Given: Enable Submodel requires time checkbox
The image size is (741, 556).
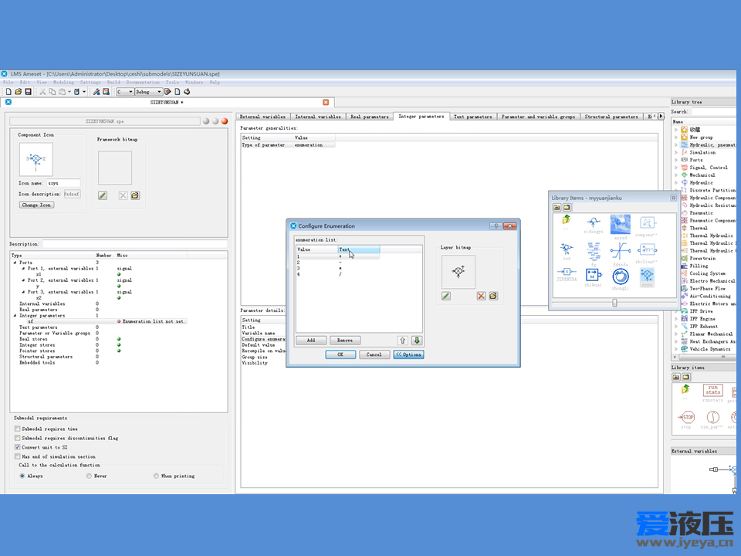Looking at the screenshot, I should (x=18, y=429).
